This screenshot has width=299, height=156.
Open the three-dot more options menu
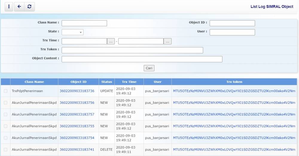(x=9, y=7)
